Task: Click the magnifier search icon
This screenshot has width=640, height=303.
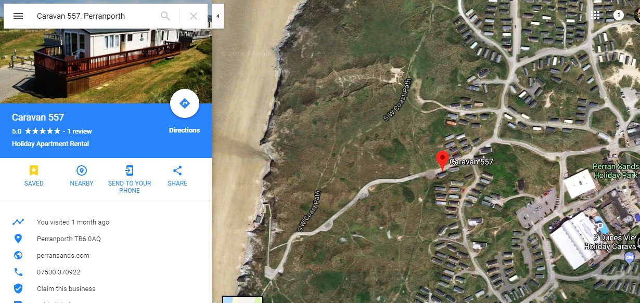Action: [165, 16]
